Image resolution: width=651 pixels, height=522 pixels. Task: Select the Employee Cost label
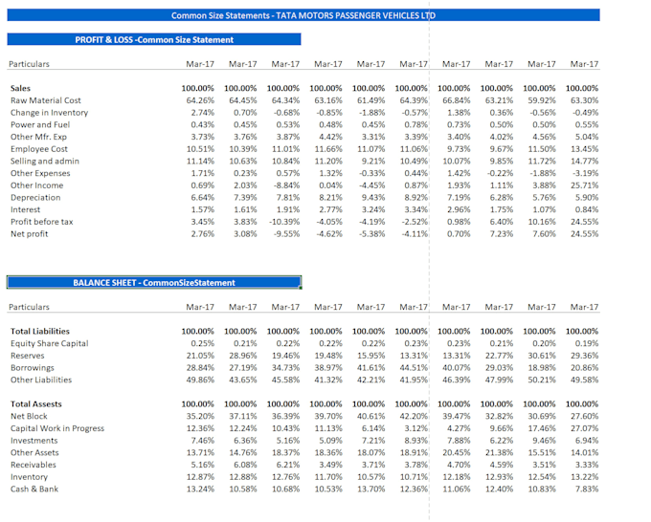pos(39,149)
